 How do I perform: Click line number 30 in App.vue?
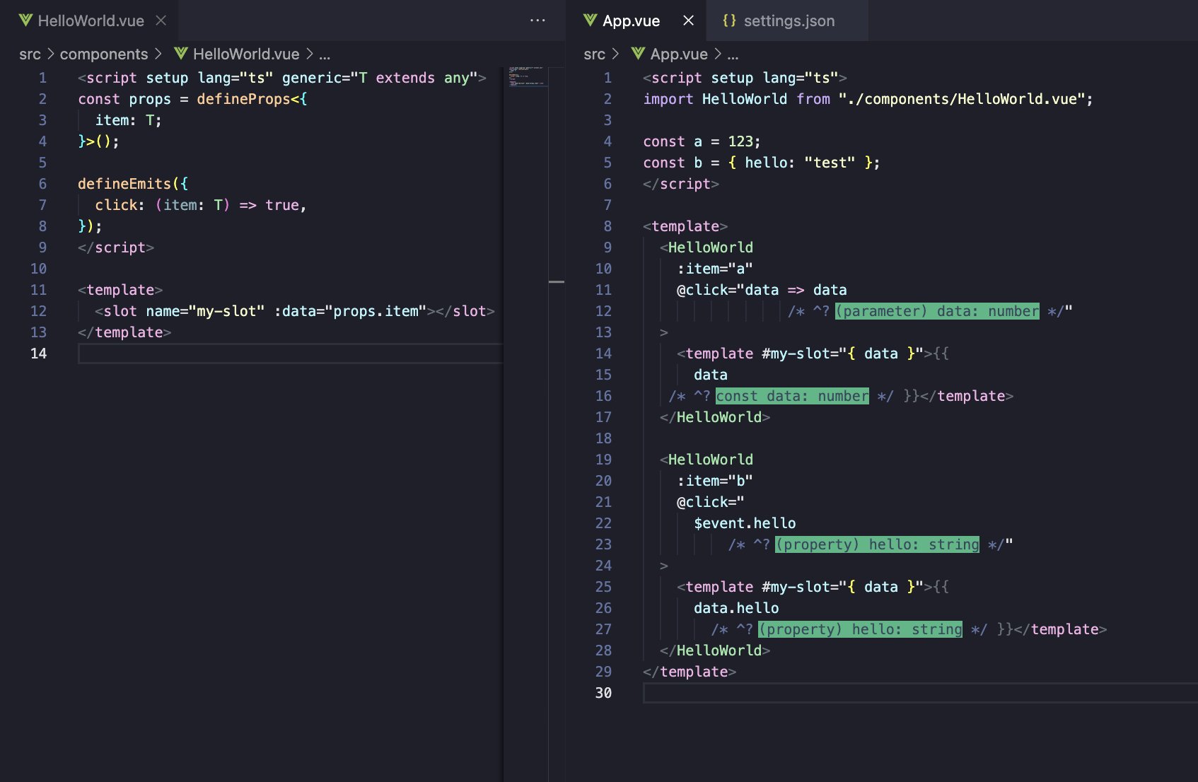tap(603, 693)
